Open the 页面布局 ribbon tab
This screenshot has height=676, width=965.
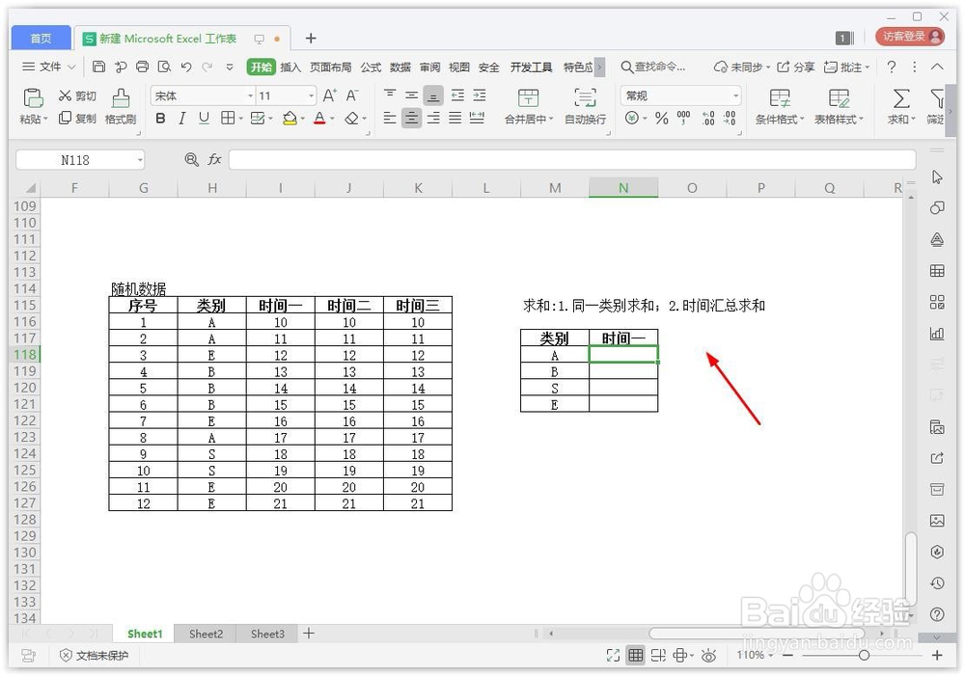(330, 68)
